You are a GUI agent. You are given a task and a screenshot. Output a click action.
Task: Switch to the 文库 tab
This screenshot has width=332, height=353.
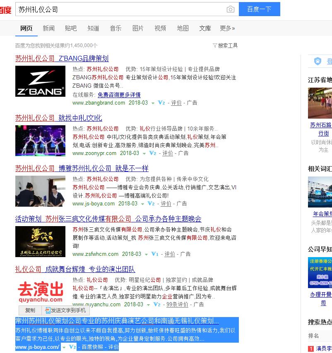[205, 28]
